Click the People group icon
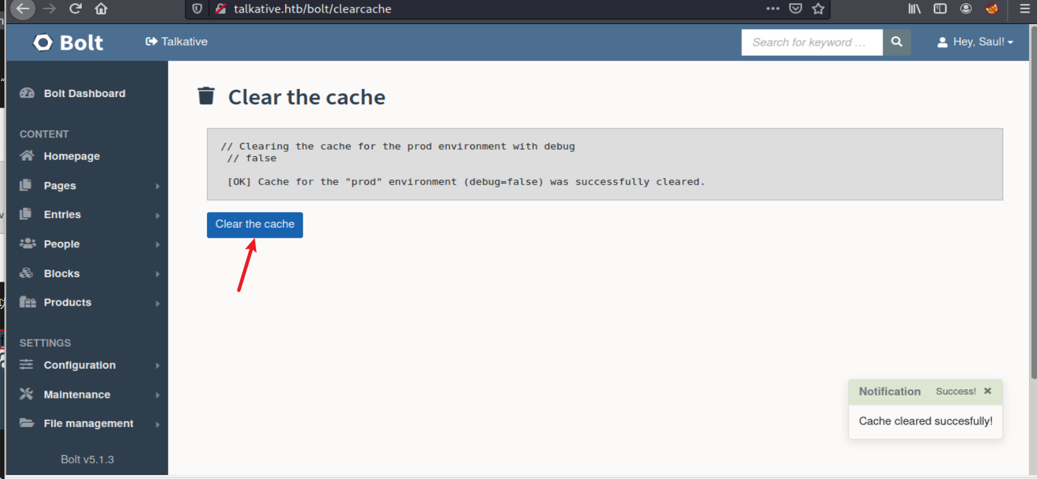Image resolution: width=1037 pixels, height=479 pixels. [x=27, y=244]
